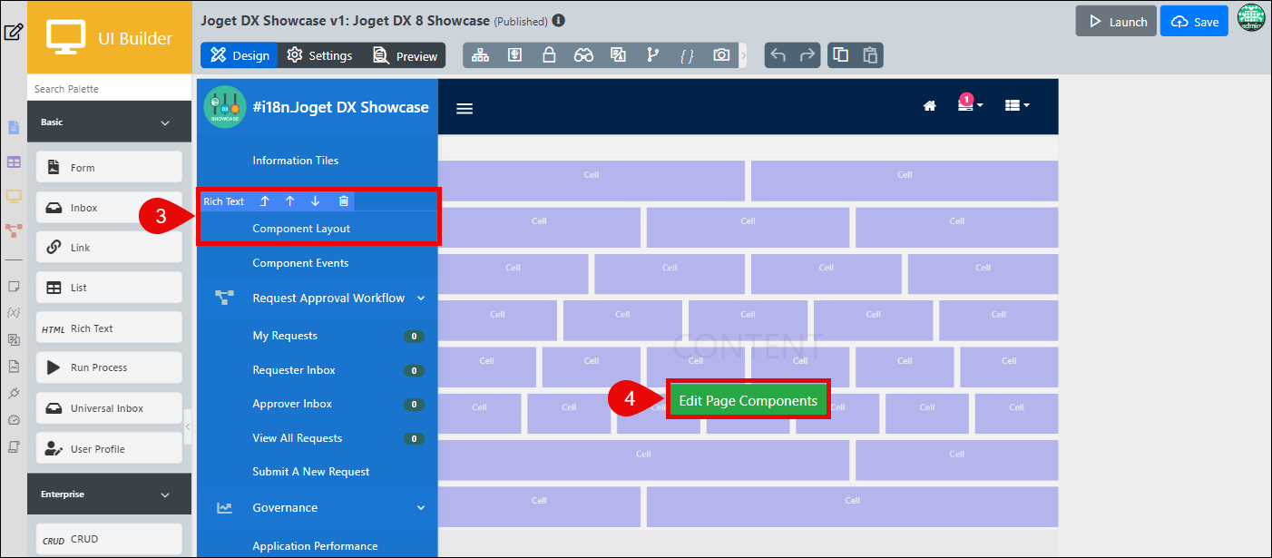Open the plugin plug sidebar icon
The height and width of the screenshot is (558, 1272).
tap(14, 393)
